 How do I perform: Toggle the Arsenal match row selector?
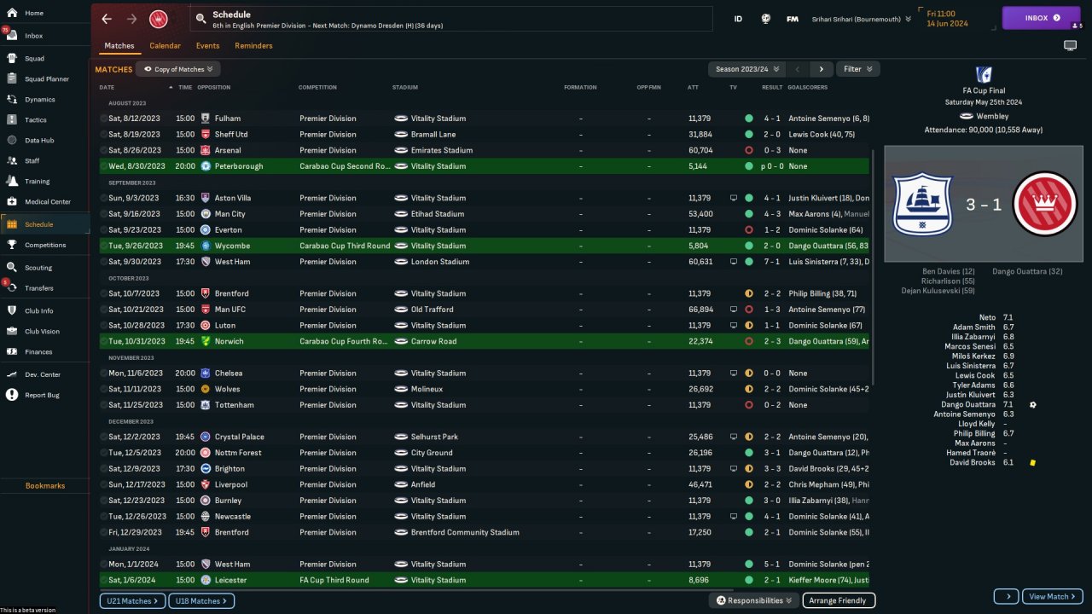click(x=104, y=150)
